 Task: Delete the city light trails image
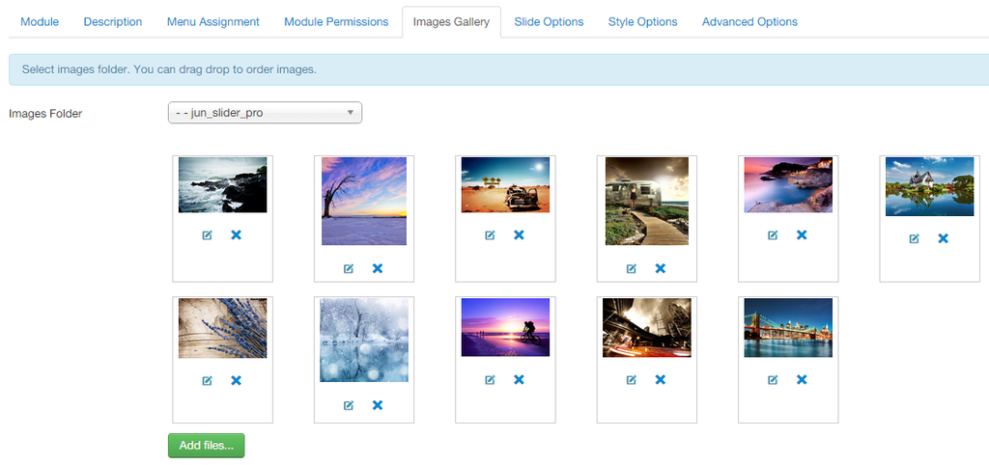click(661, 380)
